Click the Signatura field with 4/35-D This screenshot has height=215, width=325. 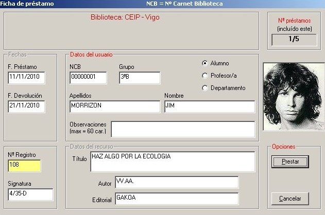coord(30,194)
